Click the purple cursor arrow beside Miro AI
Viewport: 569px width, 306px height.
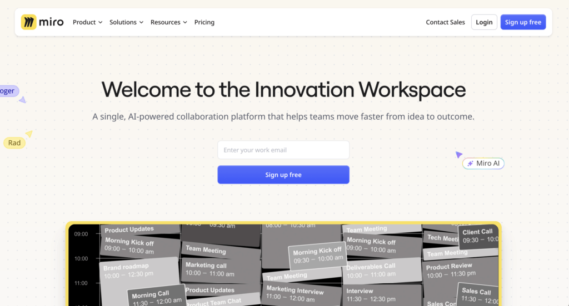[x=458, y=155]
